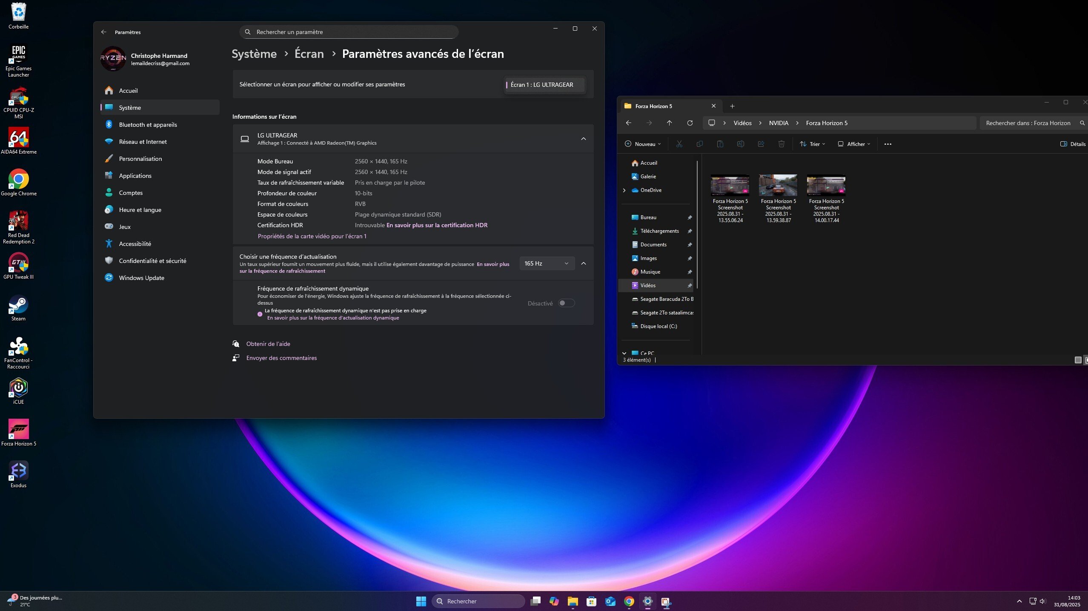Open Bluetooth et appareils settings
Image resolution: width=1088 pixels, height=611 pixels.
click(x=160, y=125)
